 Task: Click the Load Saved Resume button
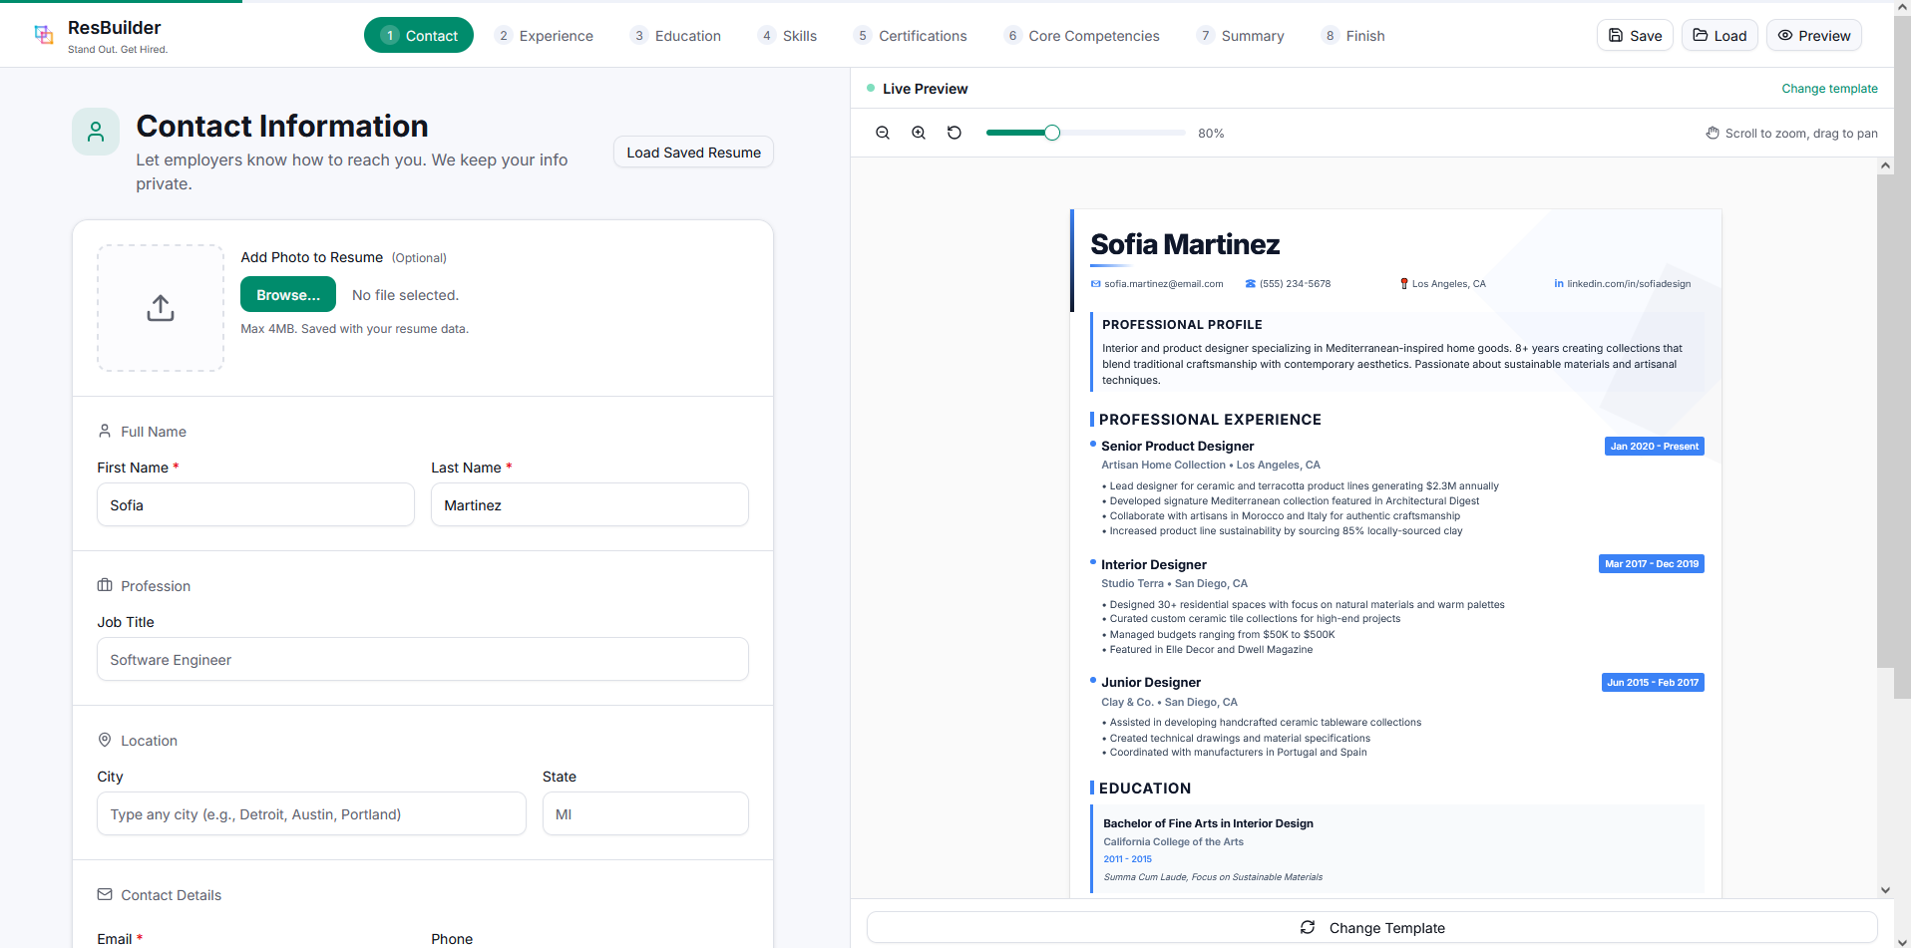tap(693, 153)
